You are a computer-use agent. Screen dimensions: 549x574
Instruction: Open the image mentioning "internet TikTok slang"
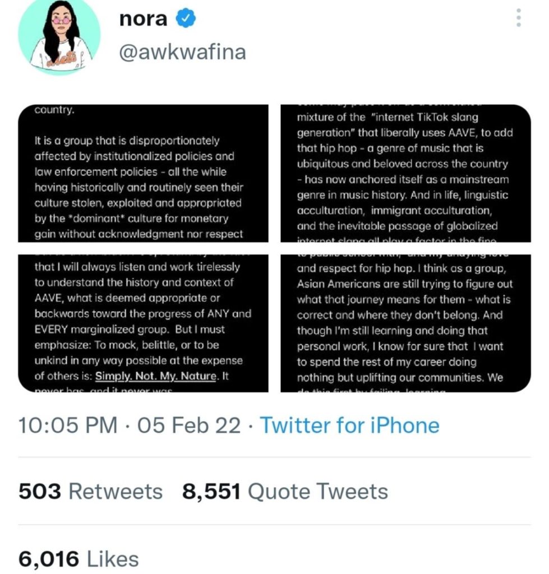tap(405, 173)
